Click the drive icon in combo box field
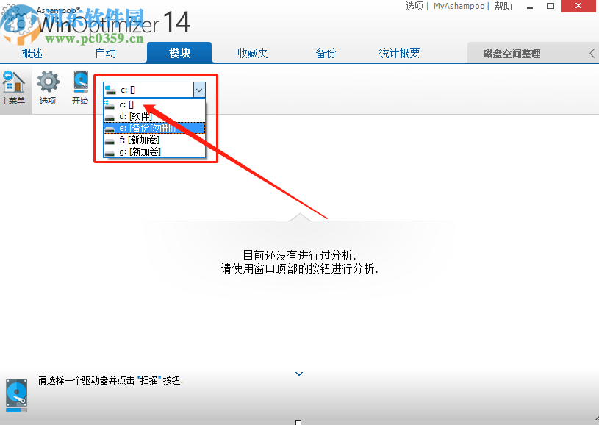The width and height of the screenshot is (599, 425). pyautogui.click(x=110, y=90)
